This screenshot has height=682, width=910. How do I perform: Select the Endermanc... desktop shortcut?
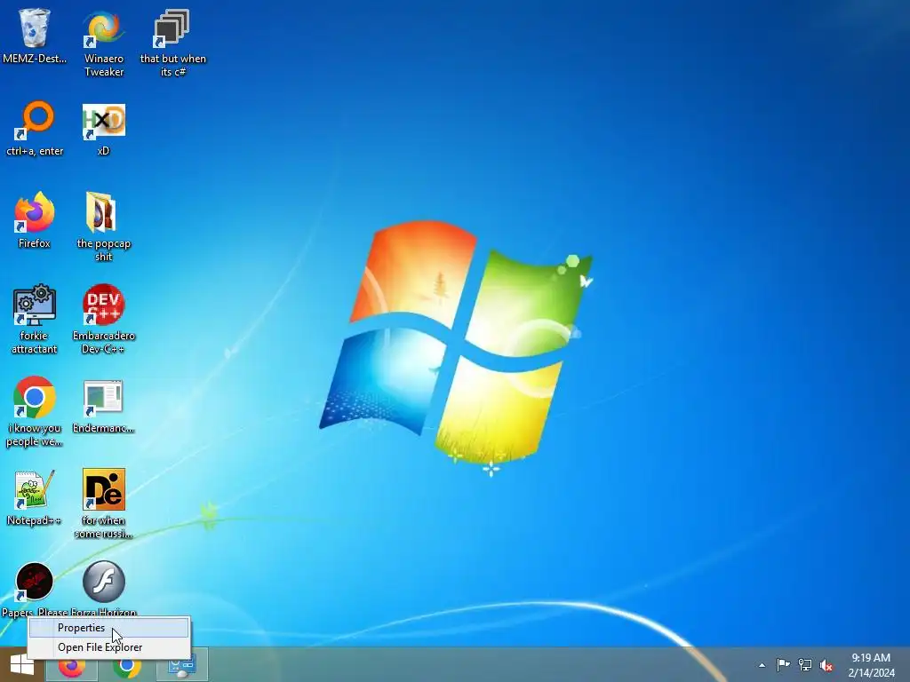tap(103, 406)
